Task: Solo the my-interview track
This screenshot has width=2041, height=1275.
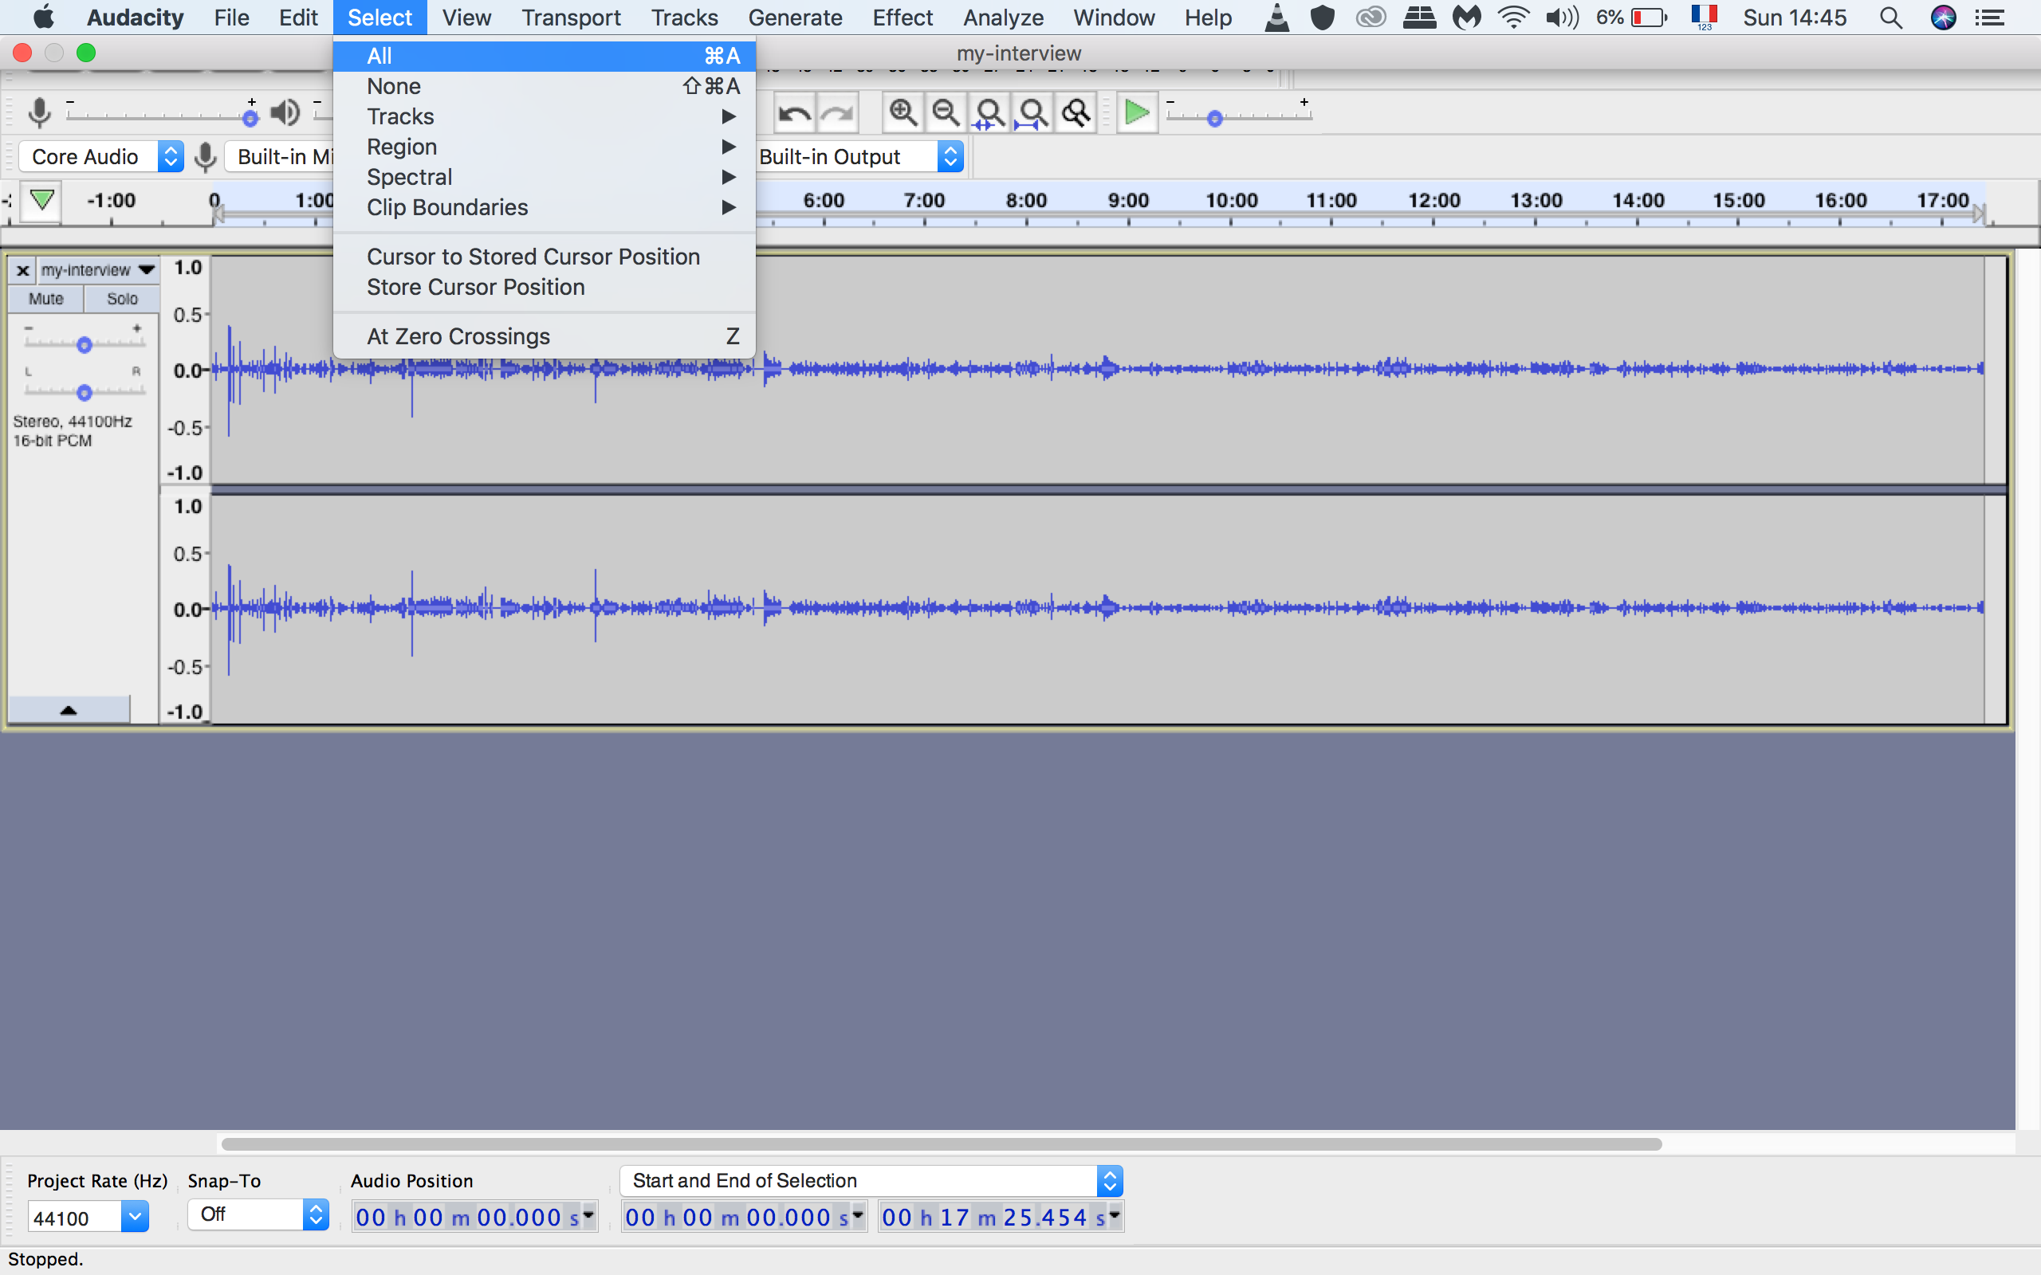Action: click(x=121, y=299)
